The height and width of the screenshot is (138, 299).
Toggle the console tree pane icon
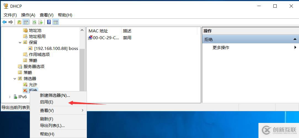(x=26, y=22)
